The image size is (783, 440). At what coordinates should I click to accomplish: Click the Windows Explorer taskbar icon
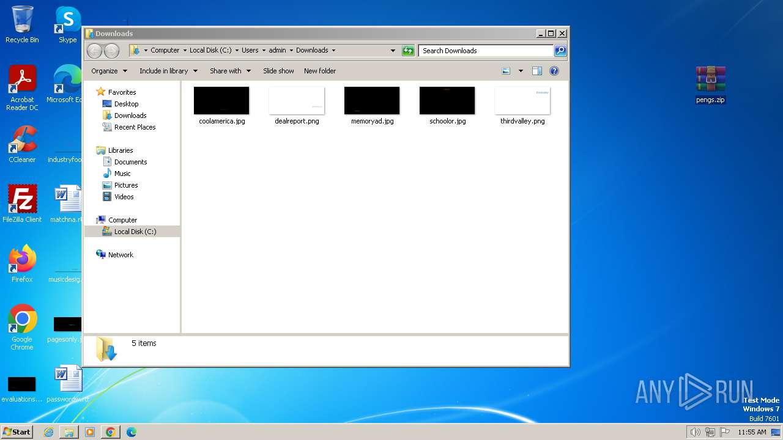[69, 432]
